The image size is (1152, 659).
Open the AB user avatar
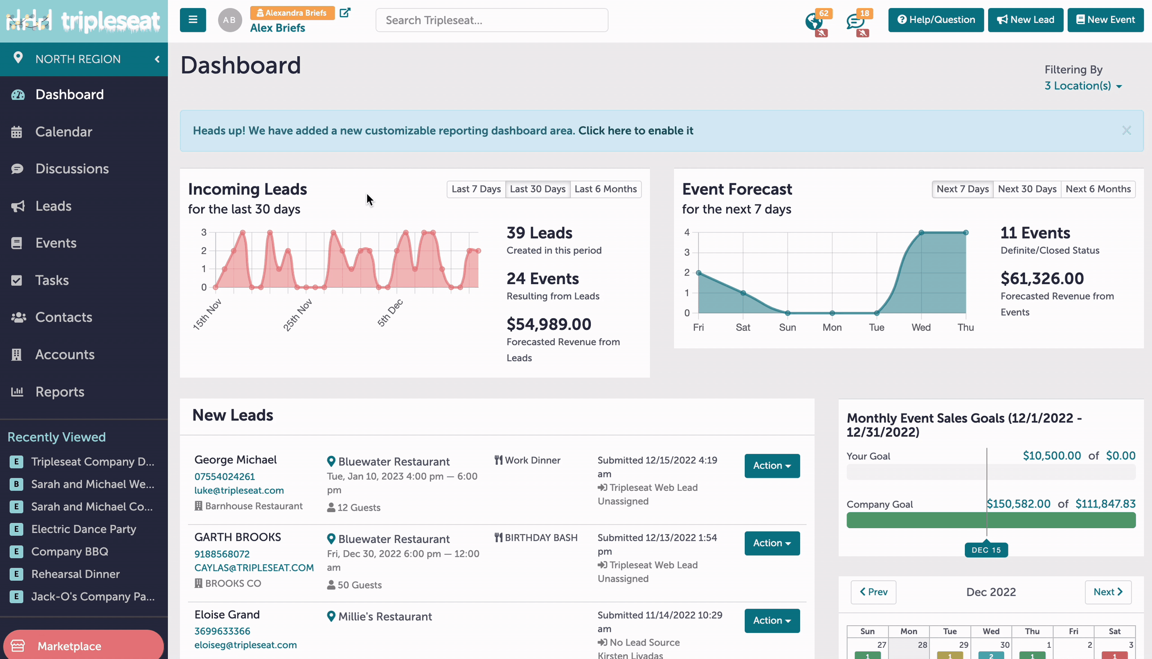point(229,20)
